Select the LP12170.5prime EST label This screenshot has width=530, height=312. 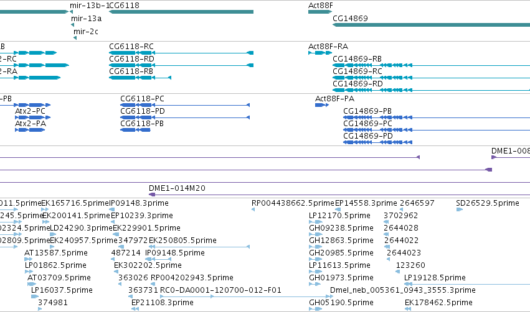click(339, 216)
